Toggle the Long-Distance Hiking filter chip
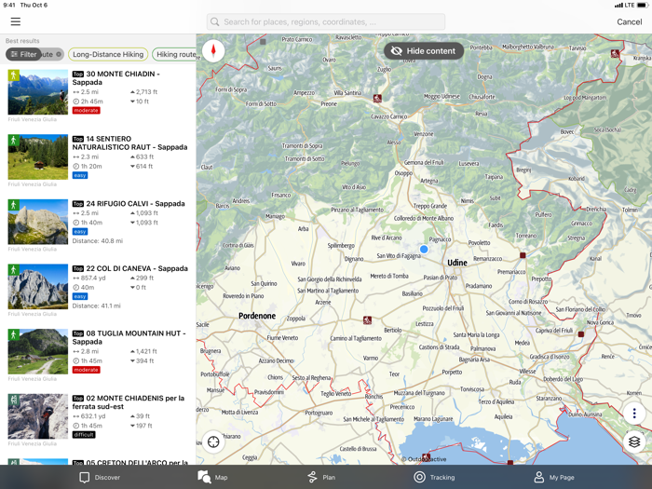This screenshot has width=652, height=489. 108,55
